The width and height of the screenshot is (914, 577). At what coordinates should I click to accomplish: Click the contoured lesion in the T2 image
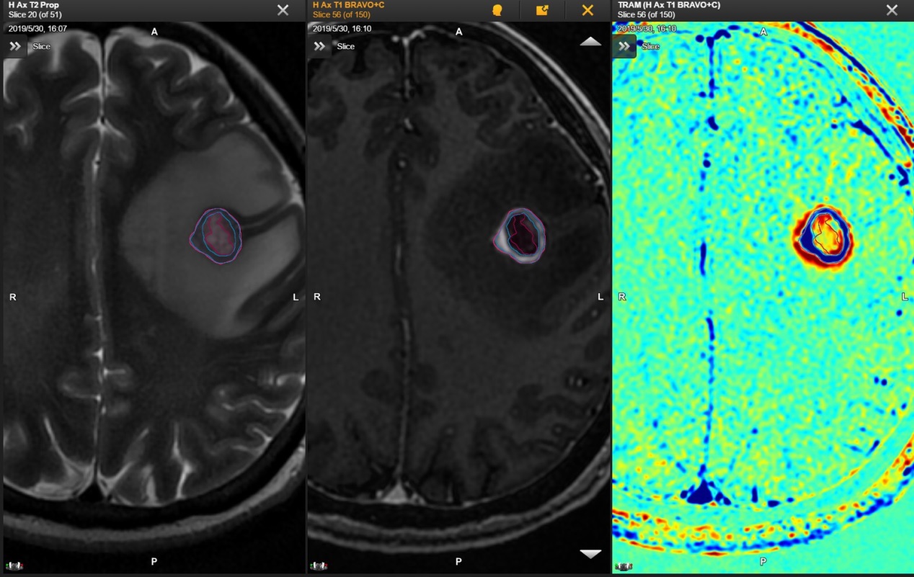(217, 236)
